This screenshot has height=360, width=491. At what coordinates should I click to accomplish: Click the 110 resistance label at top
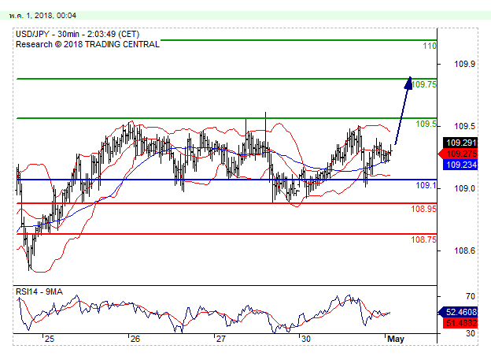pos(429,46)
